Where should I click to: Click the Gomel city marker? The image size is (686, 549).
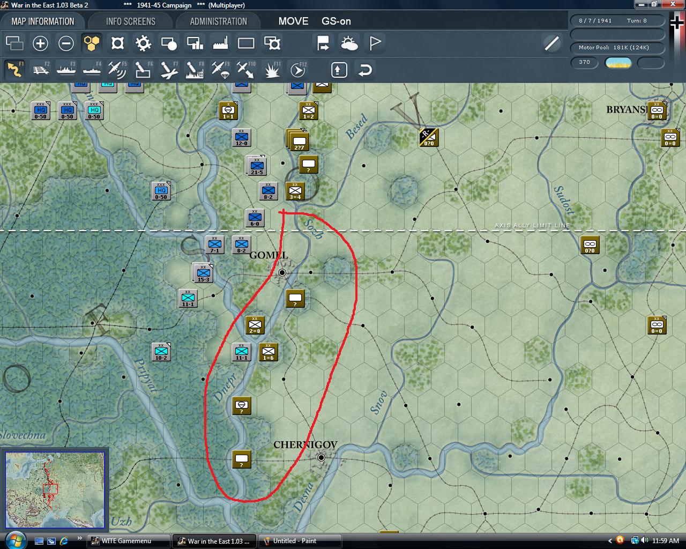click(x=282, y=273)
